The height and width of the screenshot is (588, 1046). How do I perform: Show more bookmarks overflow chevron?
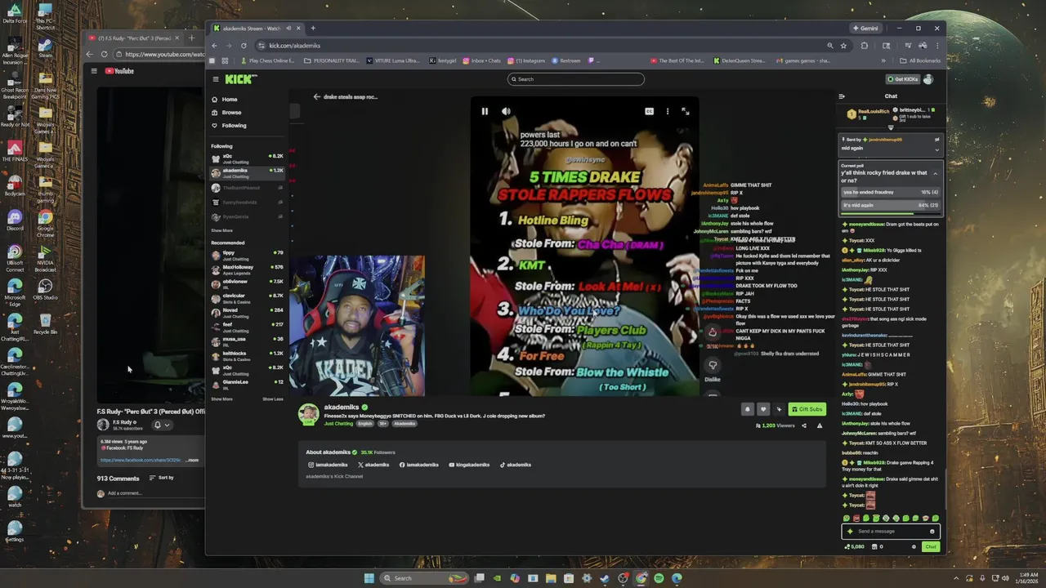click(x=883, y=60)
